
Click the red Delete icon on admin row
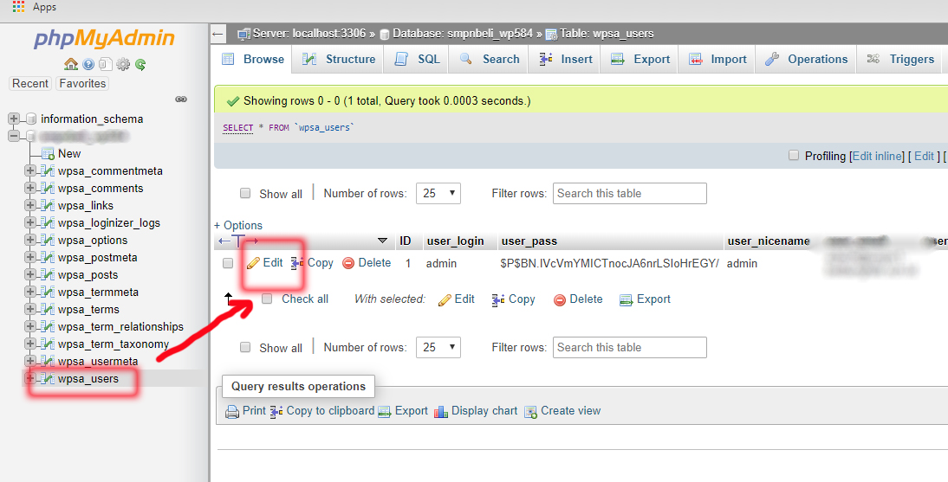348,263
